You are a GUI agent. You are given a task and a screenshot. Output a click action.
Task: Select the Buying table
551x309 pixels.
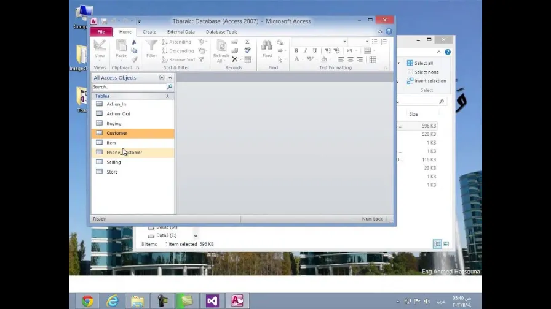coord(133,123)
